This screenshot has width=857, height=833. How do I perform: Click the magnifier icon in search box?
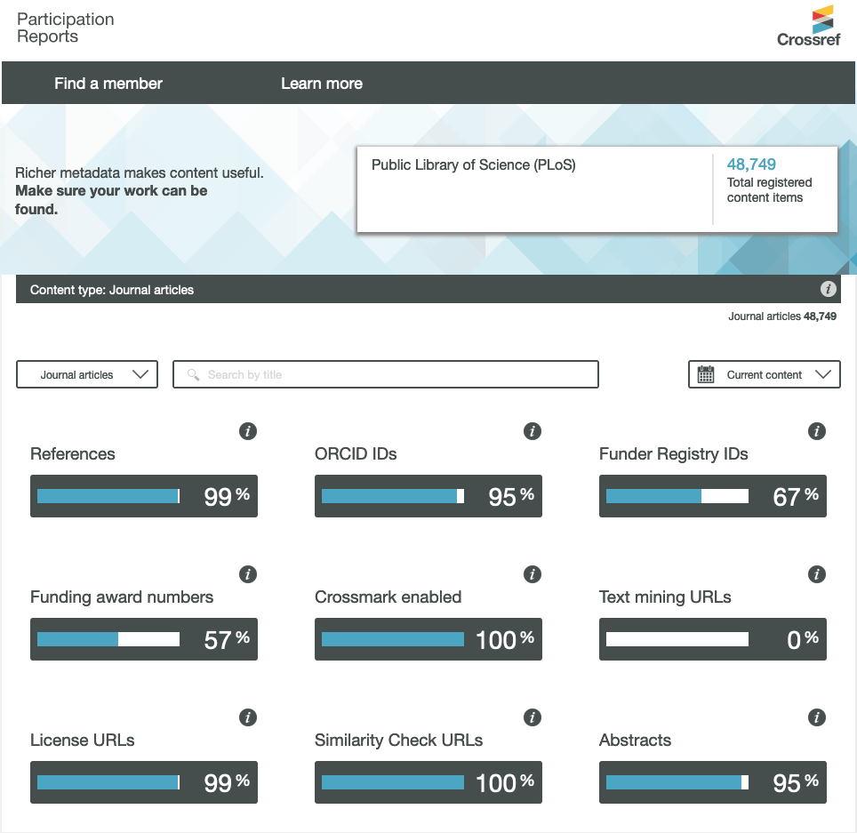194,374
